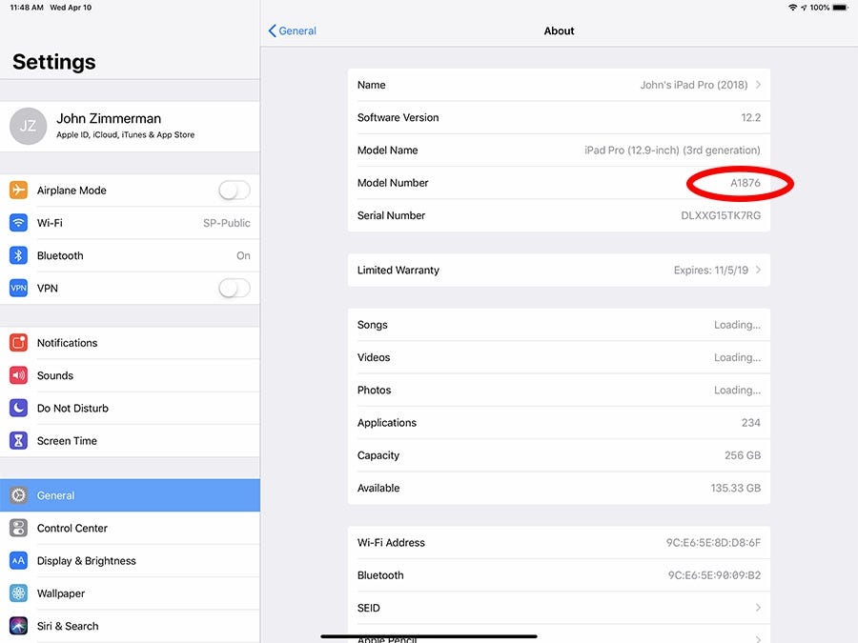The width and height of the screenshot is (858, 643).
Task: Enable the Airplane Mode switch
Action: coord(235,191)
